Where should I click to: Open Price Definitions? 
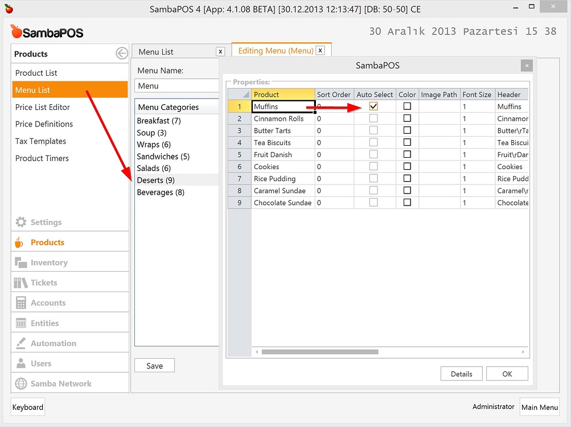pyautogui.click(x=70, y=124)
